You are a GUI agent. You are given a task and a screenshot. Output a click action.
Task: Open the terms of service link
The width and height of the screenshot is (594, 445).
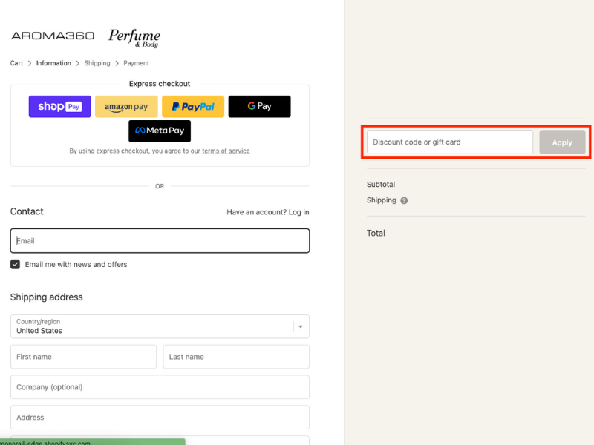click(x=226, y=151)
